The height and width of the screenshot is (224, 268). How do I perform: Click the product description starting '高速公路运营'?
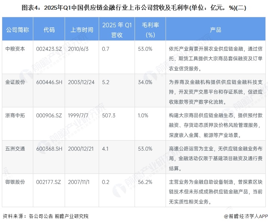[216, 159]
